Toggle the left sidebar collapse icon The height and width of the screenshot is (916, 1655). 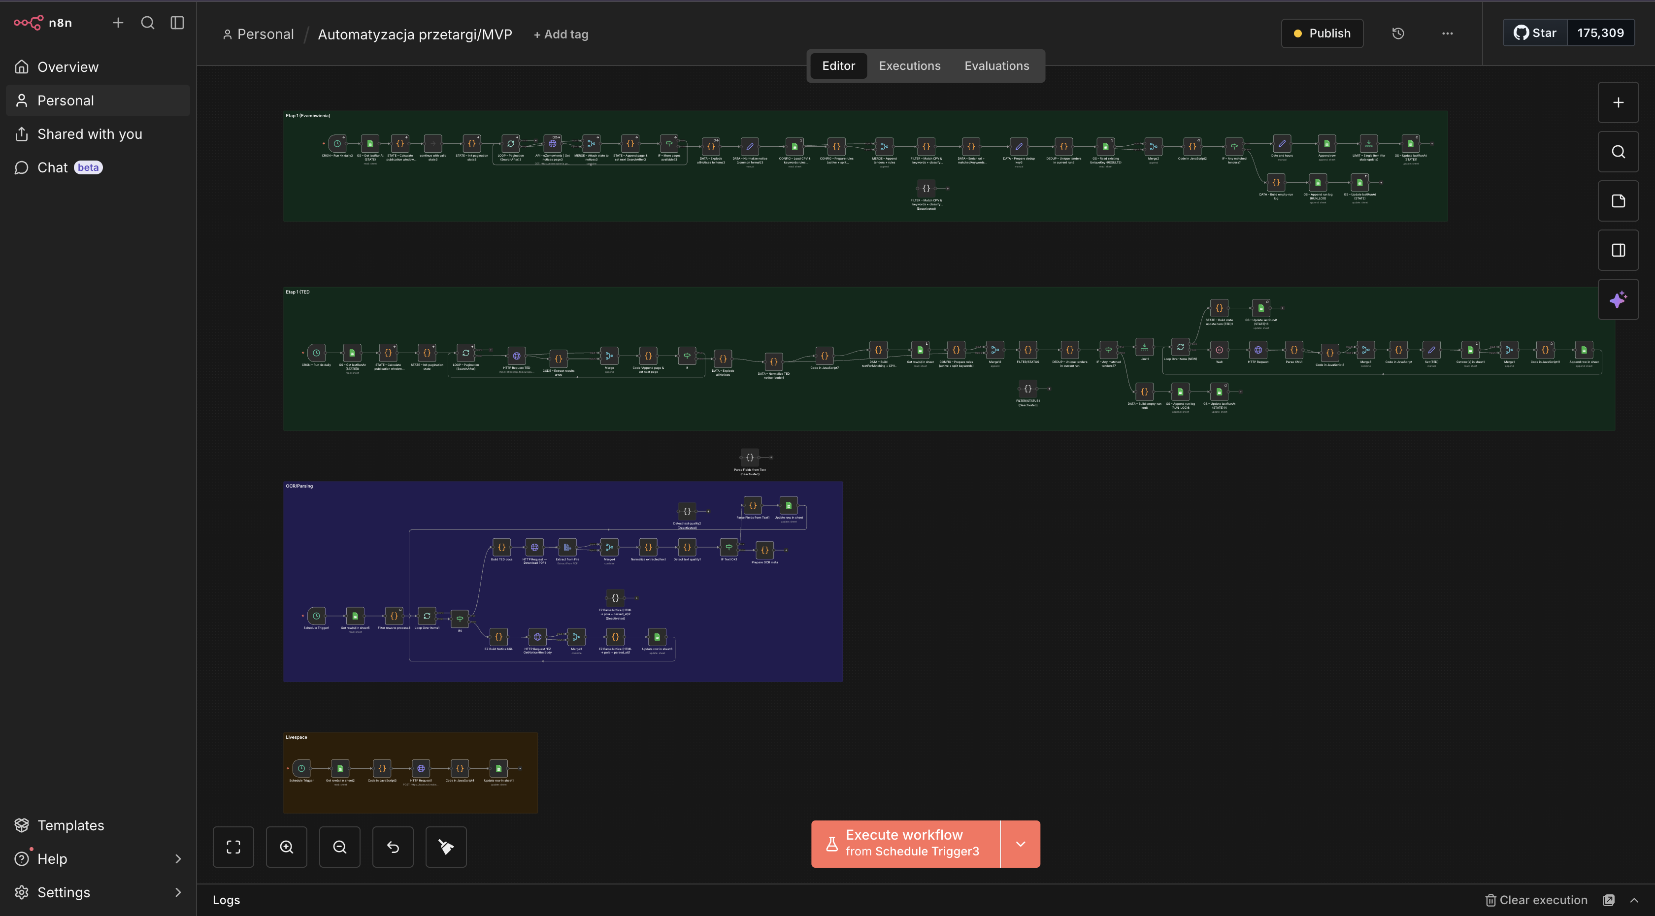coord(177,23)
